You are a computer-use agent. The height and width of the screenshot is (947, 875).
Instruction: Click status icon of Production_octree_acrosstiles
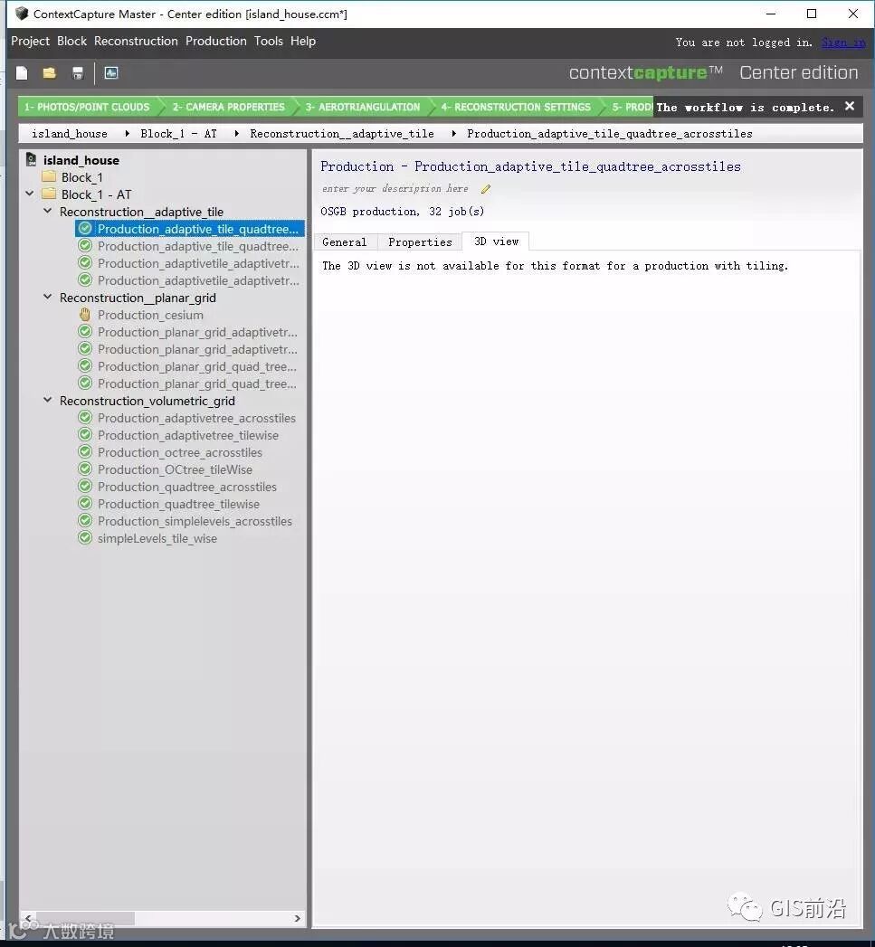pyautogui.click(x=85, y=451)
